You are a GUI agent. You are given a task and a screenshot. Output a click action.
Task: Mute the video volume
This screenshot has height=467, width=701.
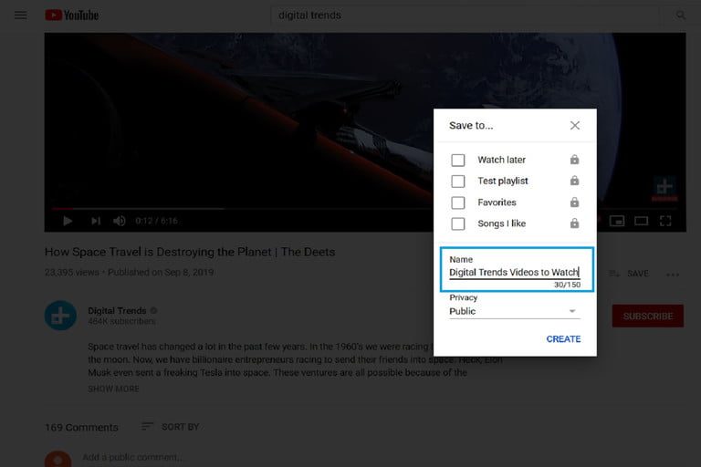120,221
